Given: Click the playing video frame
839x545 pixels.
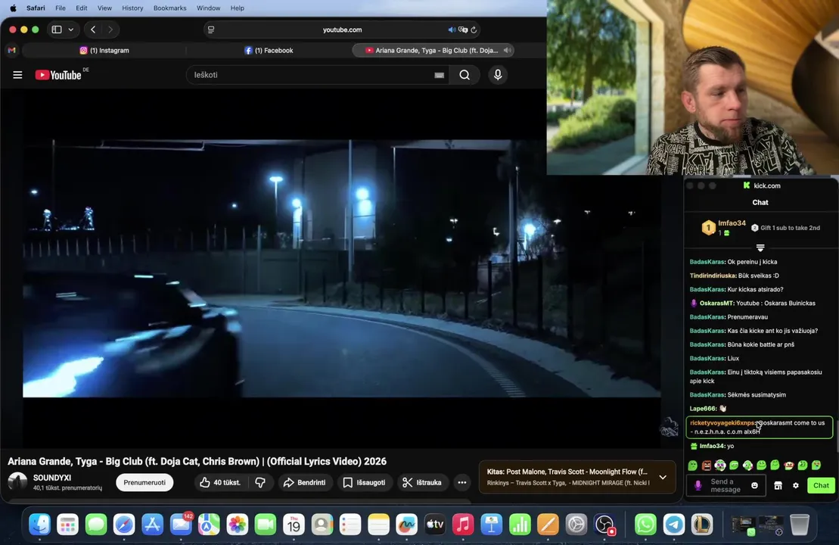Looking at the screenshot, I should [x=341, y=268].
